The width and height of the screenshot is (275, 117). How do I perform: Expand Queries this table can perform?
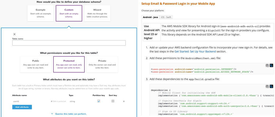point(69,114)
